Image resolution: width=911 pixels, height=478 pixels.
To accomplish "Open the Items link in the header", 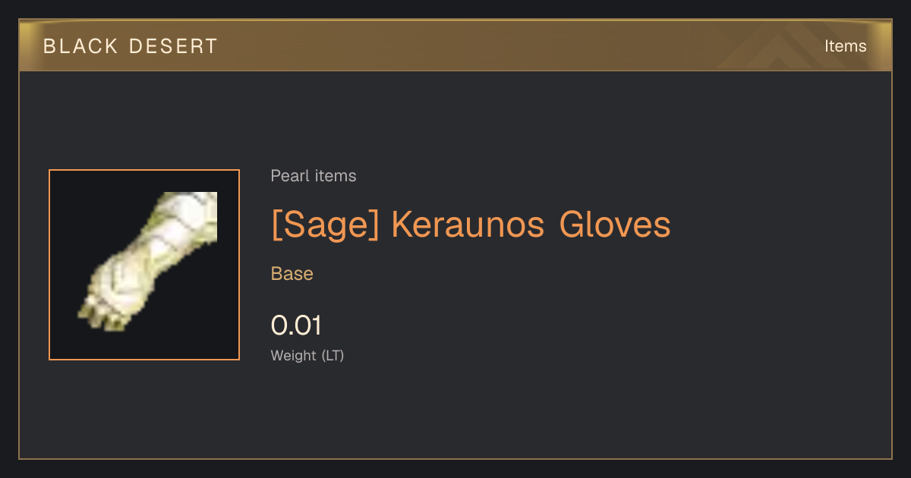I will click(x=845, y=46).
